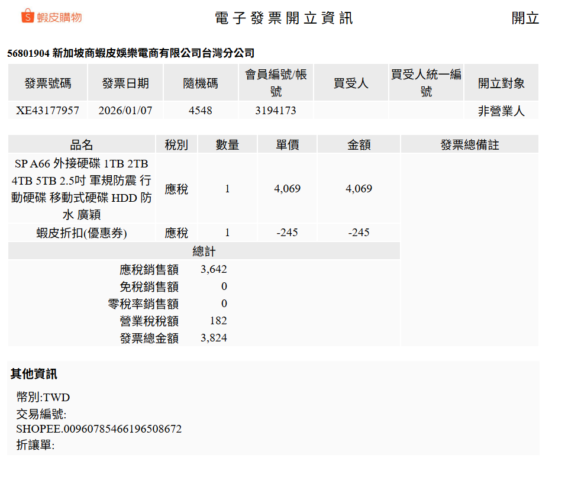The height and width of the screenshot is (490, 581).
Task: Select the invoice number XE43177957
Action: (47, 111)
